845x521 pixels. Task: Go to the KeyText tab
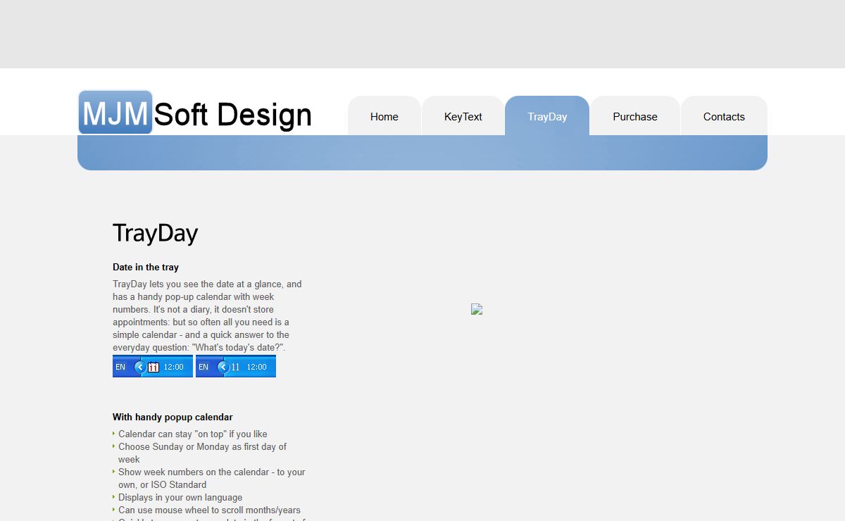pos(463,116)
